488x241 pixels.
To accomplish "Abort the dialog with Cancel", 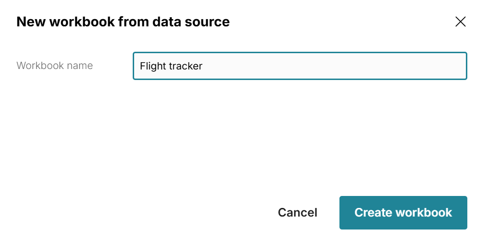I will click(x=297, y=213).
